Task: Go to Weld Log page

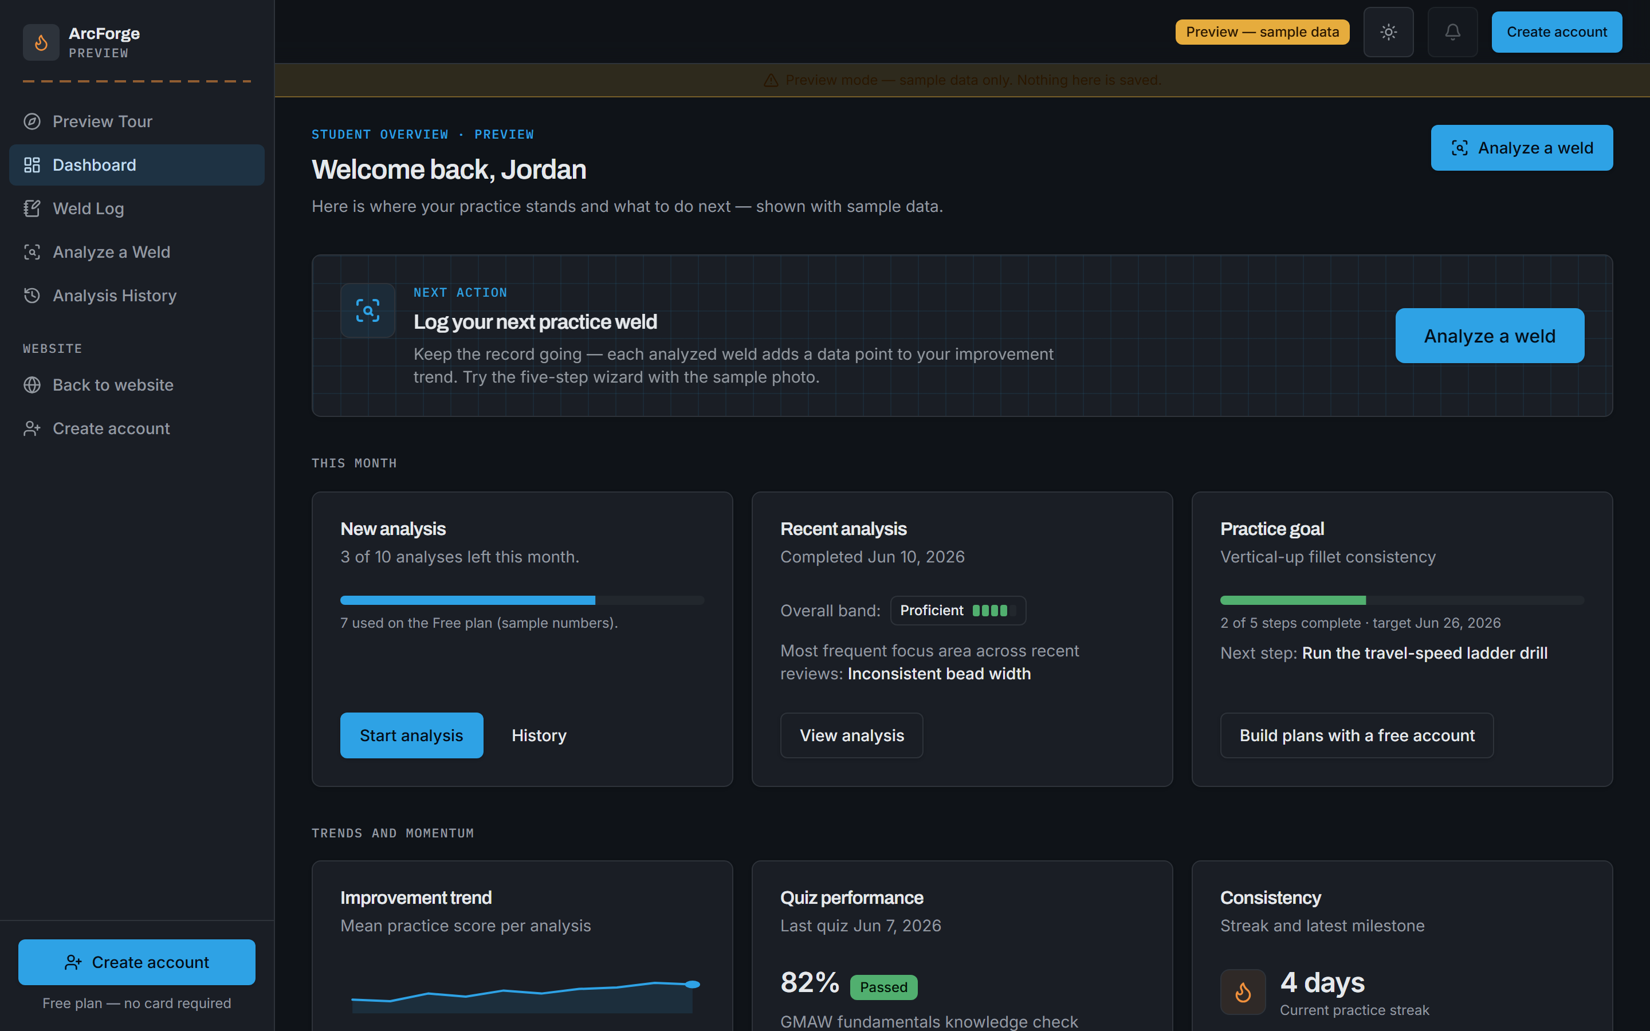Action: 136,208
